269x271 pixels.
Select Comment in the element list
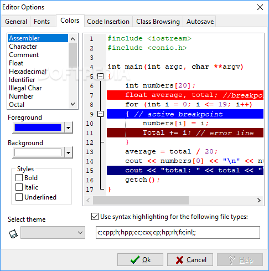click(38, 55)
